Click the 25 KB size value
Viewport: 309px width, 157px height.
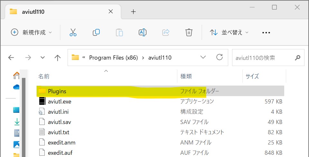point(275,142)
